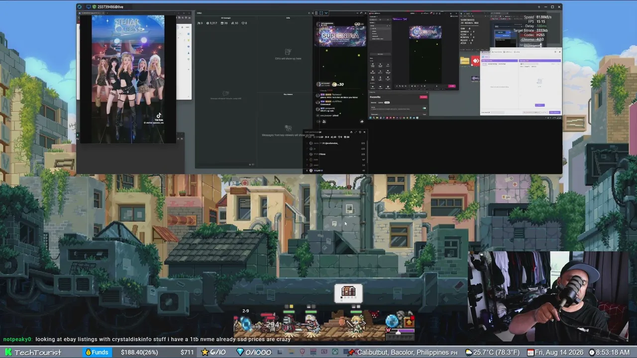Click the weather icon showing 25.7°C
The width and height of the screenshot is (637, 358).
click(x=468, y=352)
